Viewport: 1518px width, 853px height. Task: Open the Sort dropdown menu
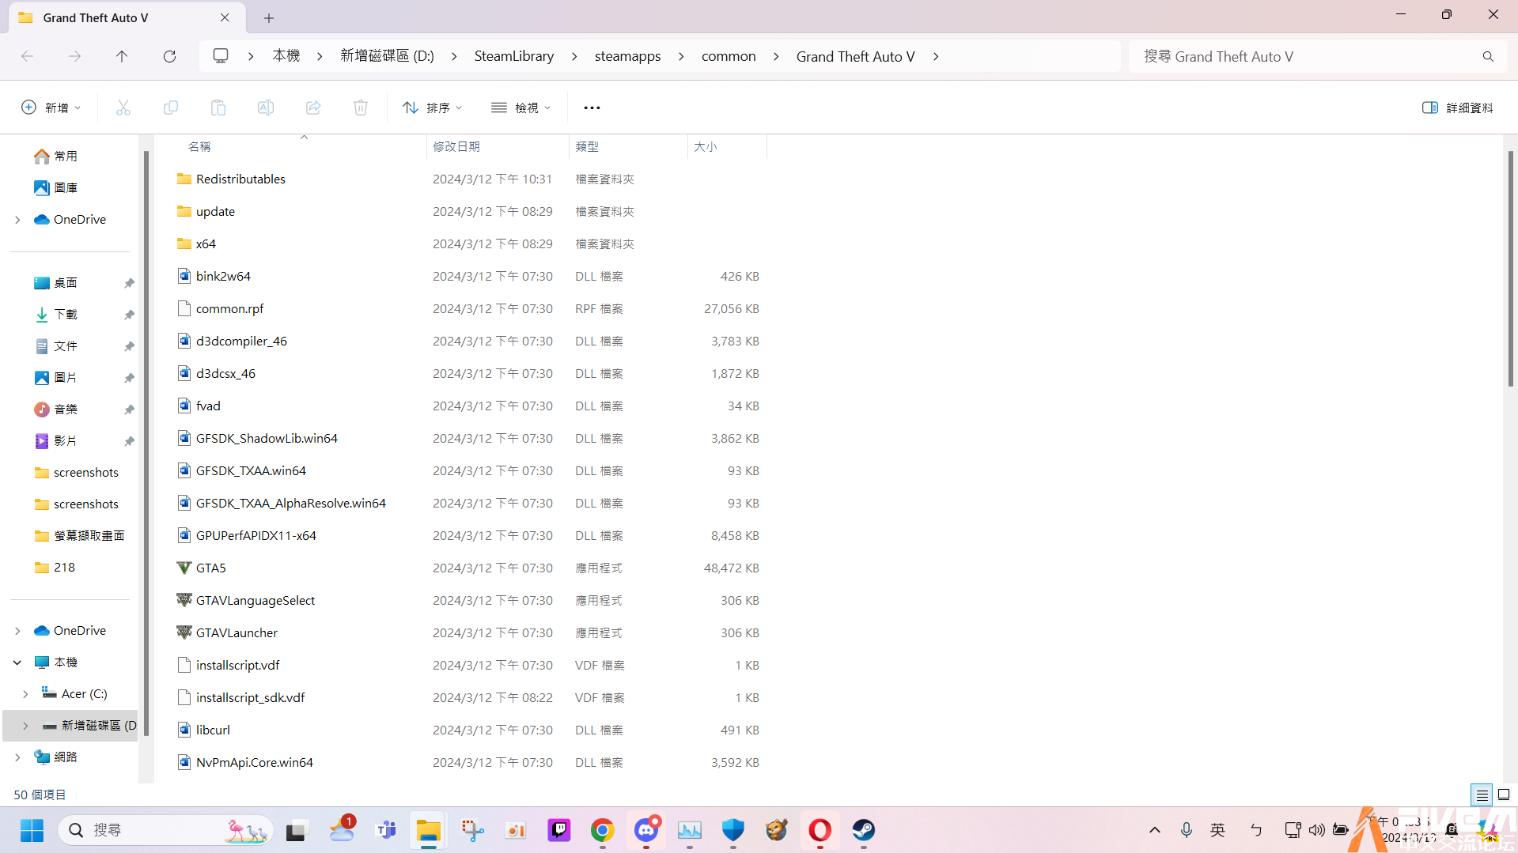point(432,108)
